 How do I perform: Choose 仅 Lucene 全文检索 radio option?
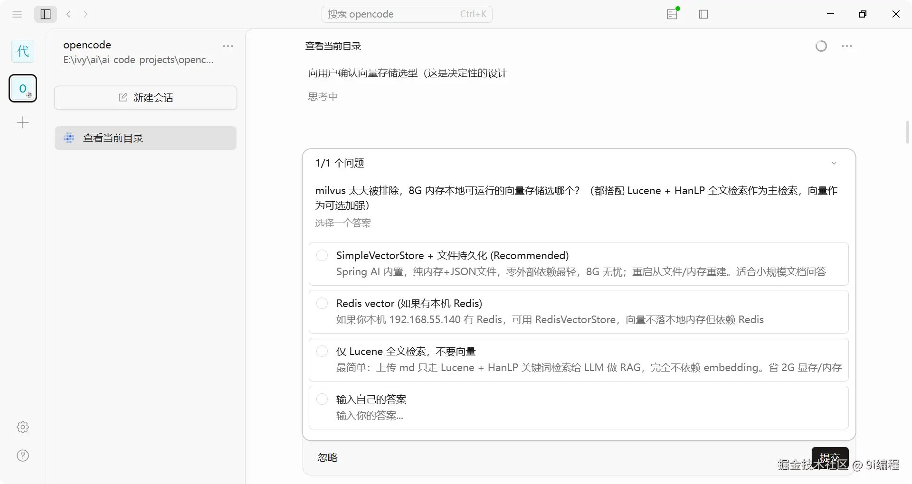(x=322, y=351)
